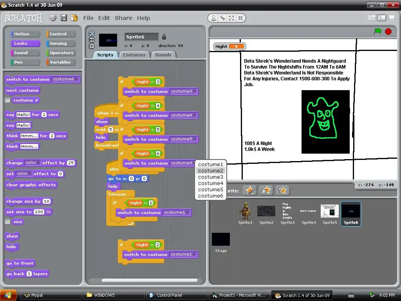Select the Sound block category

[25, 53]
